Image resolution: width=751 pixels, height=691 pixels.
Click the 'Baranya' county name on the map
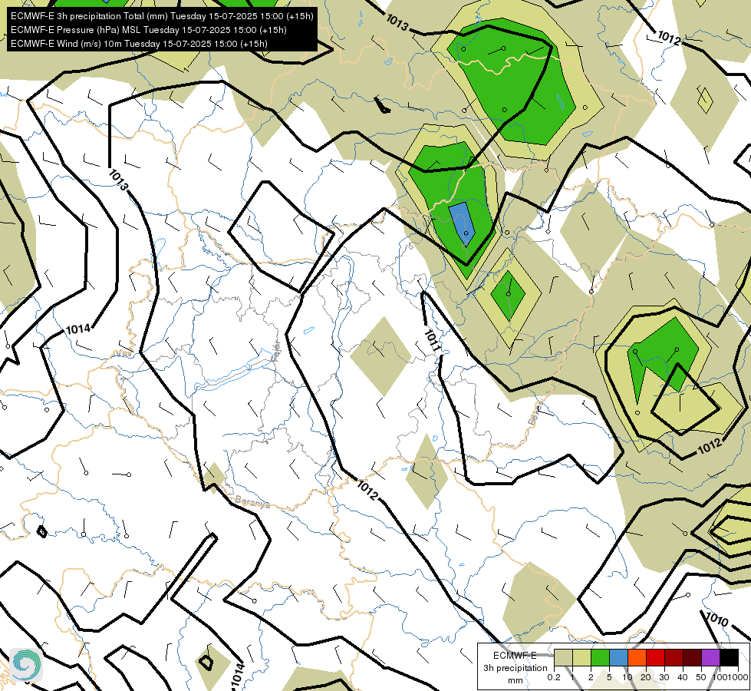tap(252, 501)
